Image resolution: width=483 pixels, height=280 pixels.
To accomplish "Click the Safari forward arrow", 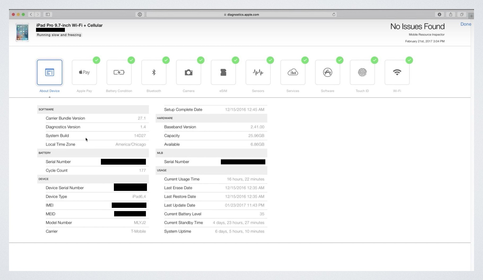I will click(x=38, y=14).
